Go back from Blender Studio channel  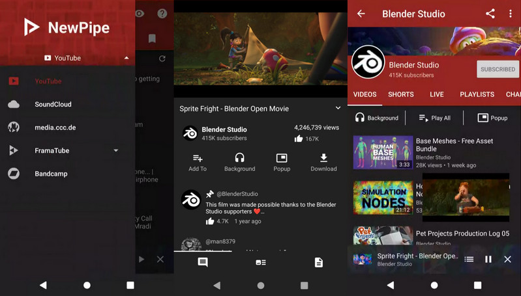(361, 14)
